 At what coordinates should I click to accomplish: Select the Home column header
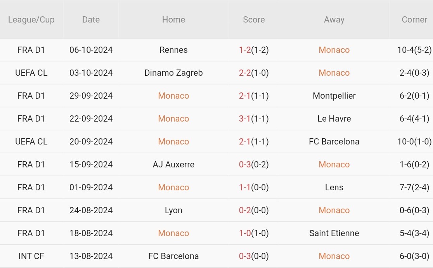[173, 19]
